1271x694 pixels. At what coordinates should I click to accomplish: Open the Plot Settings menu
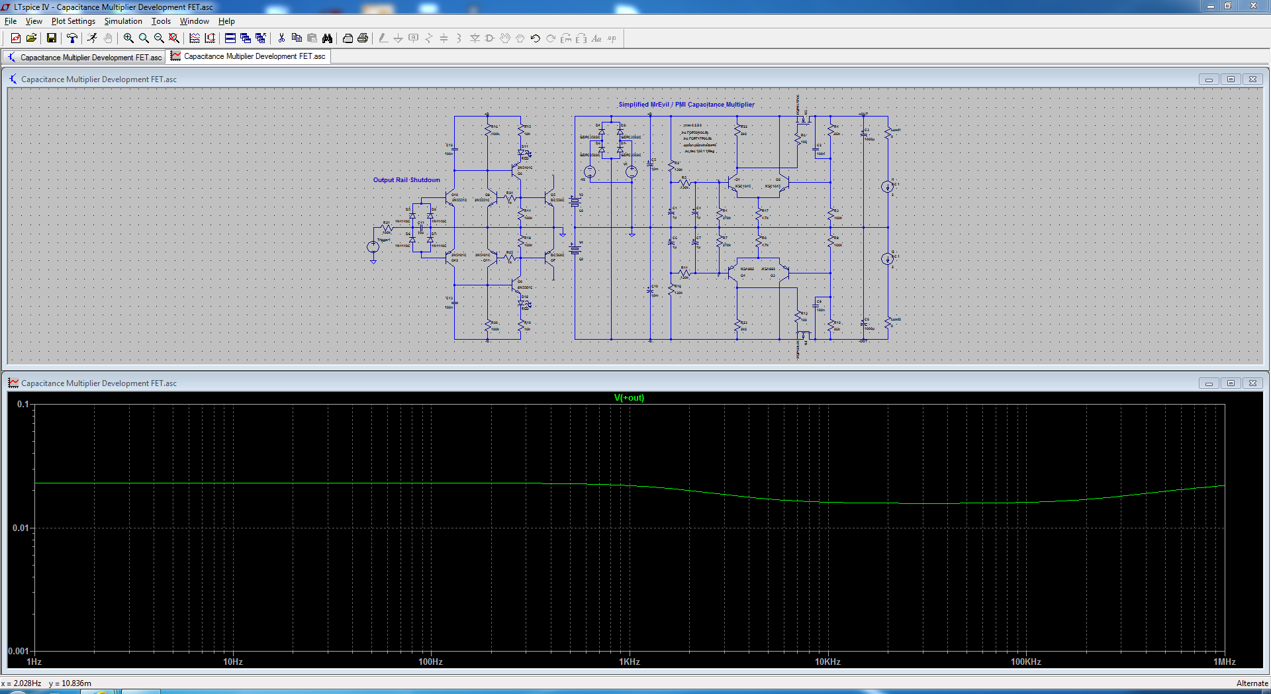[73, 21]
